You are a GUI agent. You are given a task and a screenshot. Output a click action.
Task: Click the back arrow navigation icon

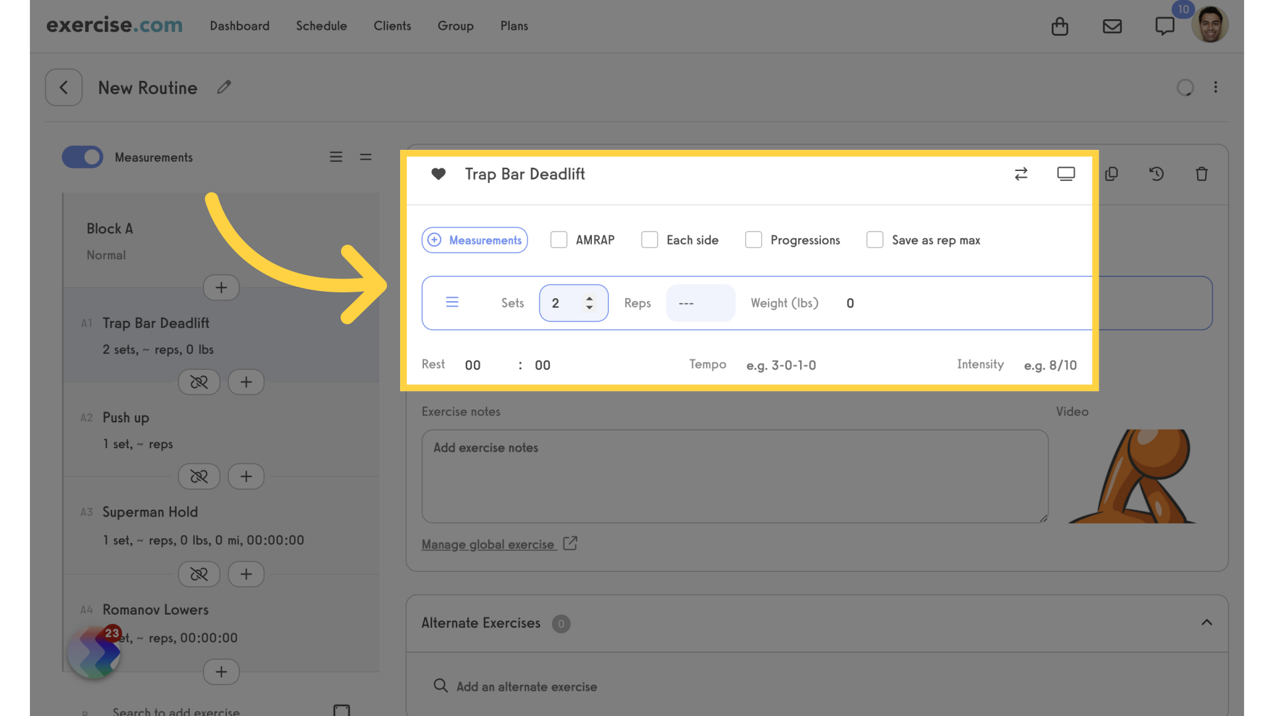click(64, 87)
